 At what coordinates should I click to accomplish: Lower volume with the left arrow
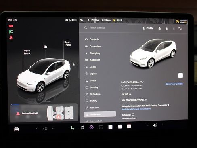[x=148, y=125]
